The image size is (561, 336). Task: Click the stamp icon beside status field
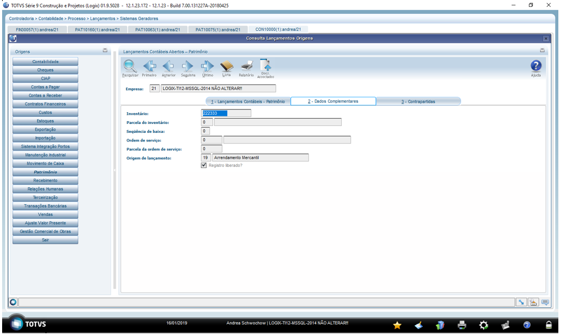(x=533, y=303)
